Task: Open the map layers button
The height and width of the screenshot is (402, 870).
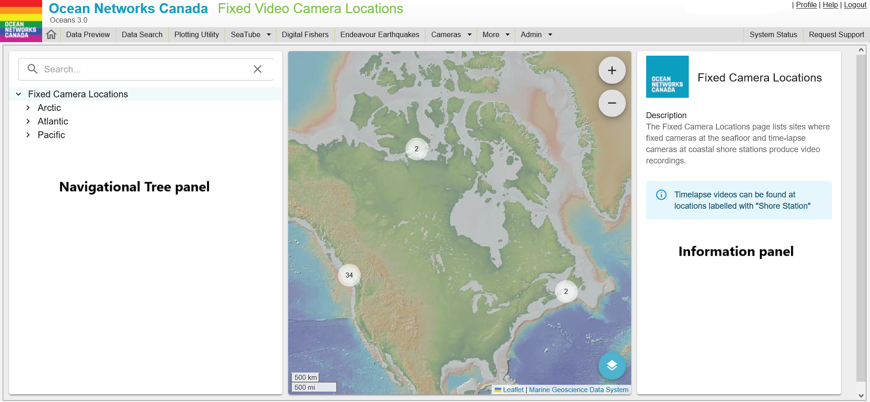Action: tap(612, 365)
